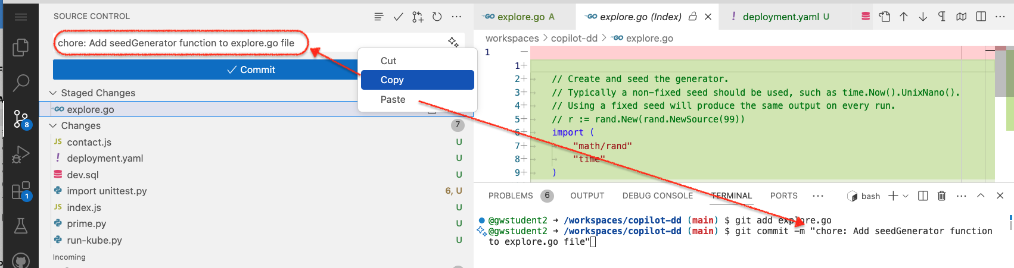Open the hamburger application menu
The image size is (1014, 268).
point(21,17)
